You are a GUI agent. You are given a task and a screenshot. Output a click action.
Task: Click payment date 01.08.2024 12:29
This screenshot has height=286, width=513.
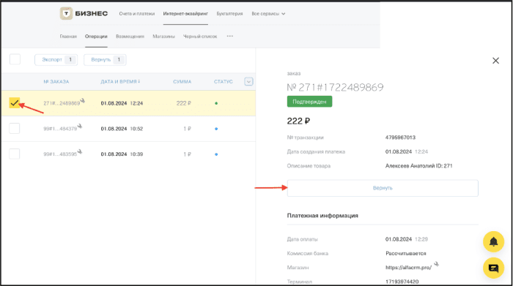point(407,239)
